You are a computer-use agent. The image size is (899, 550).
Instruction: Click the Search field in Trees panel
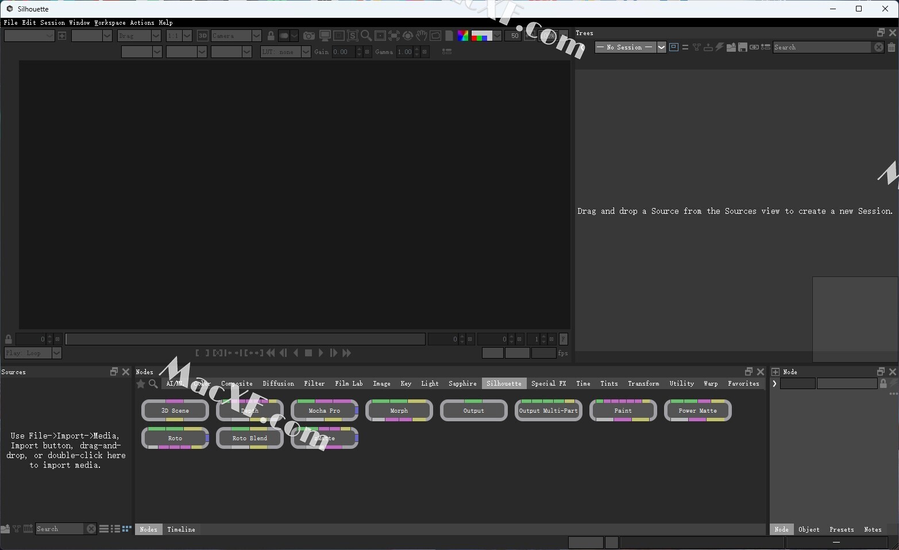coord(821,47)
